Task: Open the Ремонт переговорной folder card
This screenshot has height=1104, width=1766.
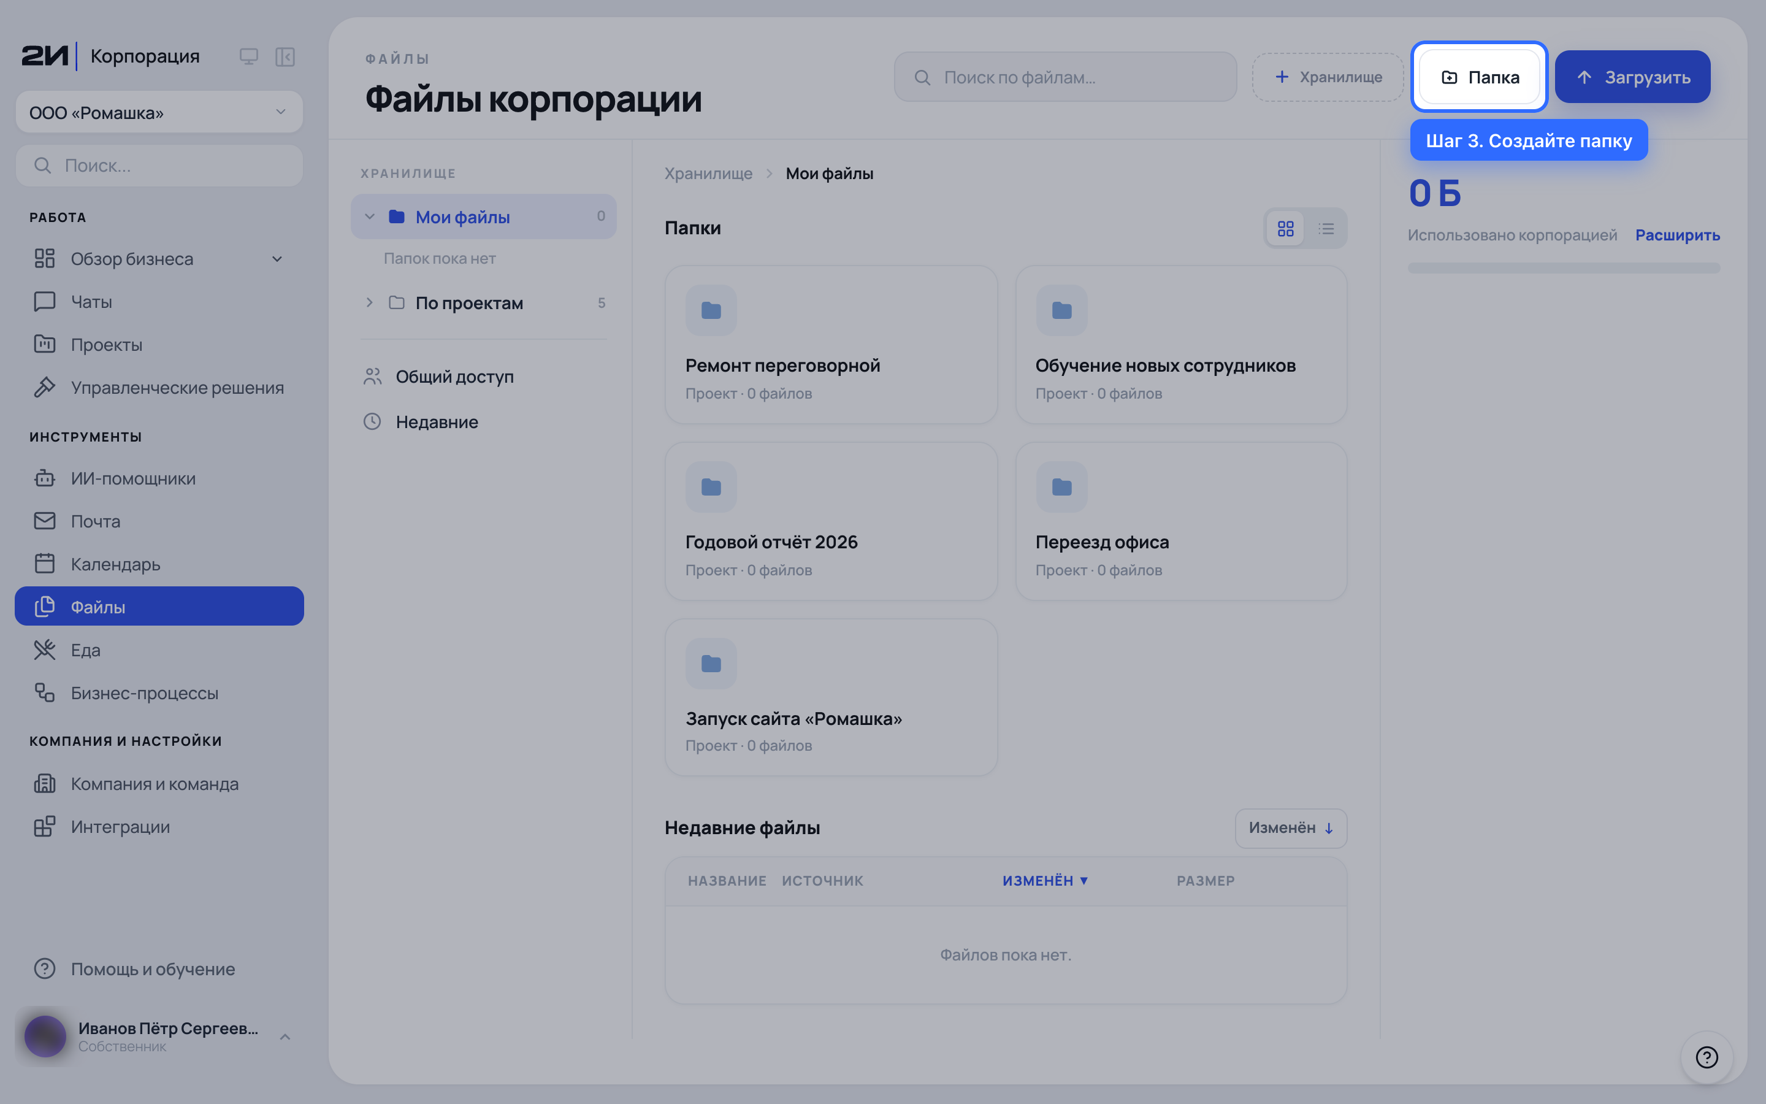Action: (x=830, y=345)
